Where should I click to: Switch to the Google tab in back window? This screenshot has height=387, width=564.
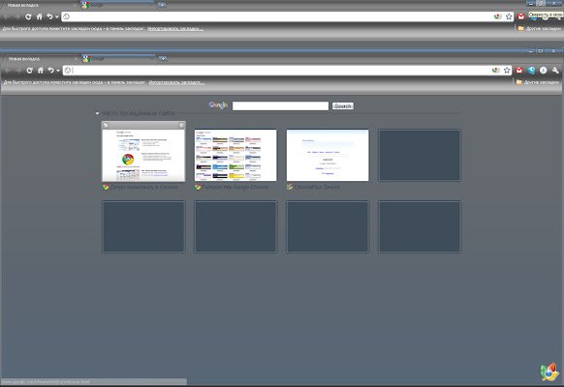118,5
